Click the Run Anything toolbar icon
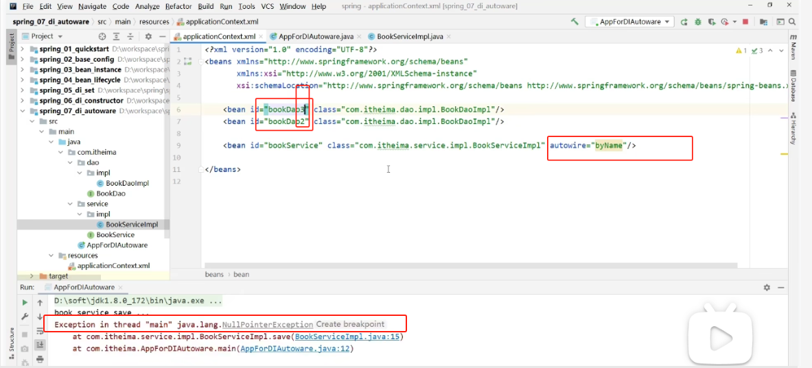The height and width of the screenshot is (368, 812). click(780, 22)
